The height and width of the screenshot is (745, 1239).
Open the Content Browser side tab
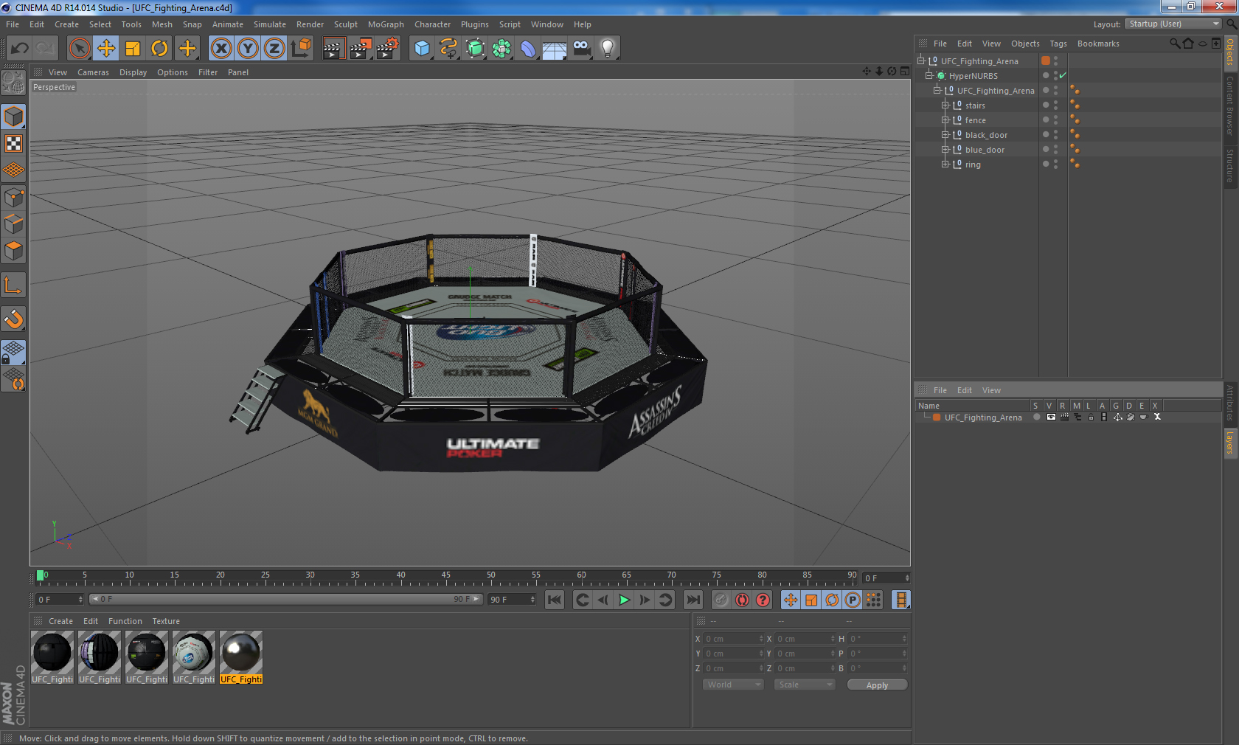(x=1230, y=105)
